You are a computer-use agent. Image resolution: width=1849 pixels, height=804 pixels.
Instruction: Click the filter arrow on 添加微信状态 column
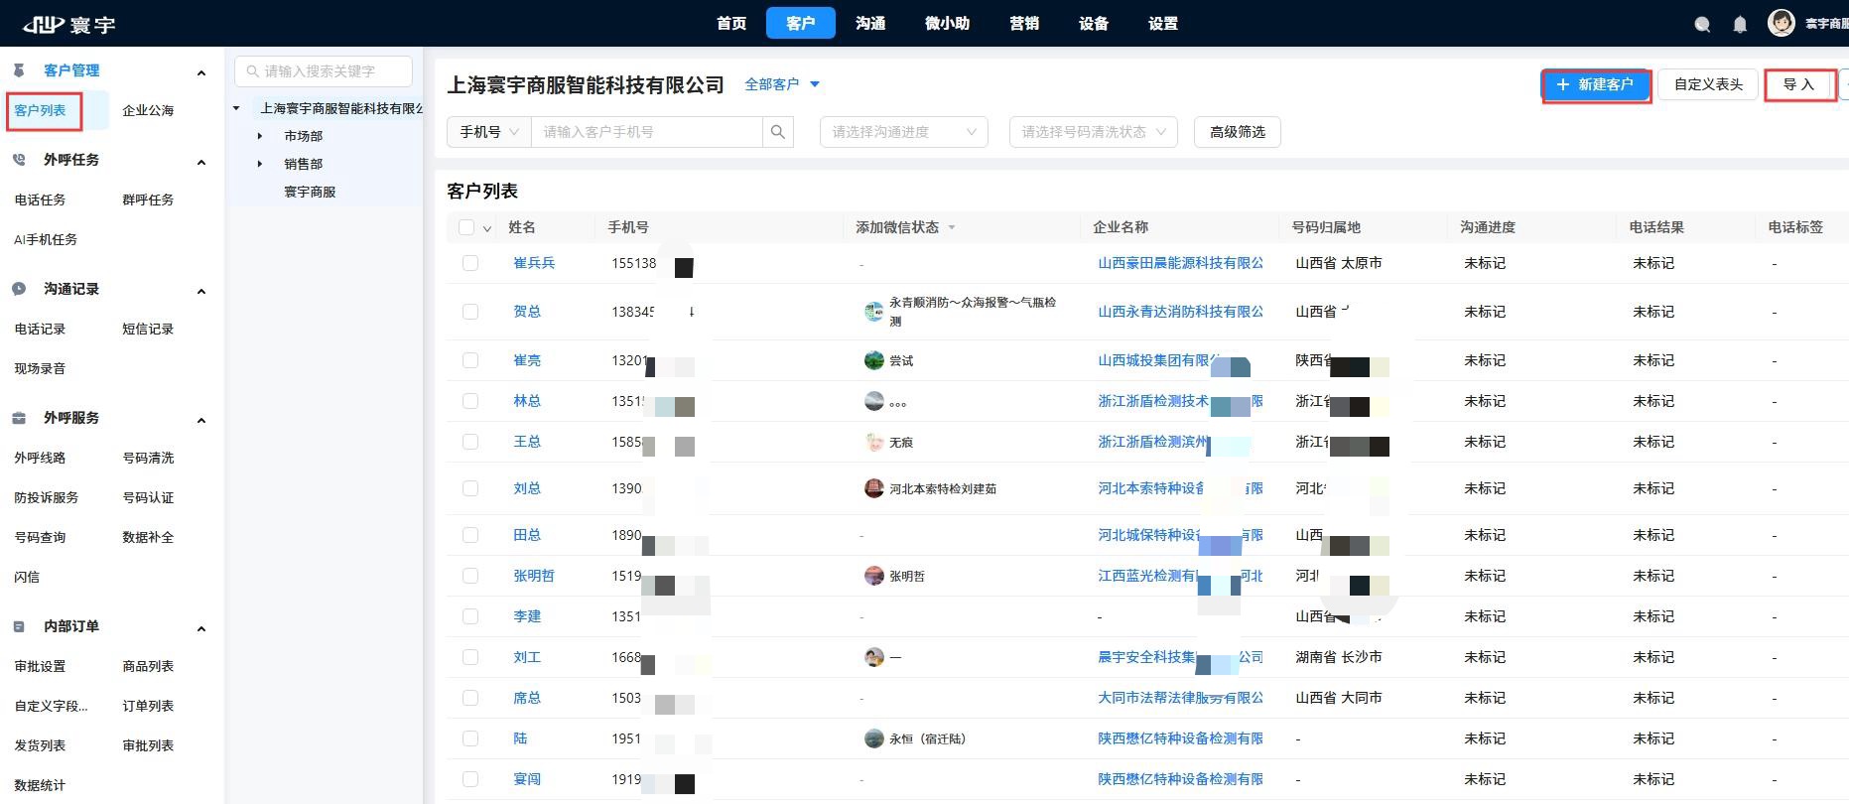pyautogui.click(x=952, y=228)
